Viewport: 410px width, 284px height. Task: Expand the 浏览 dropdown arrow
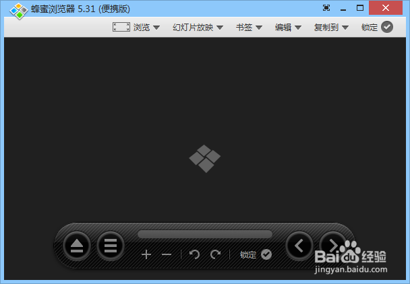(156, 28)
